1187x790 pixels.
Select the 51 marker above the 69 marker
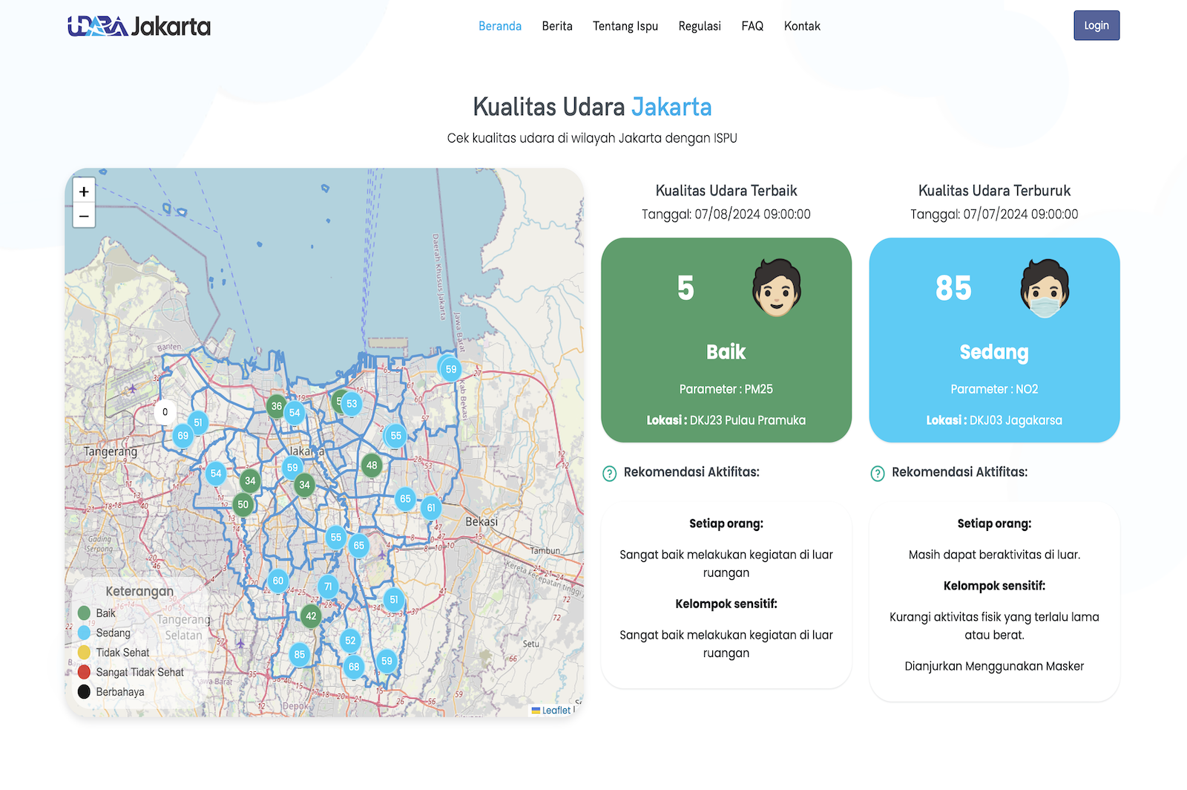(198, 422)
